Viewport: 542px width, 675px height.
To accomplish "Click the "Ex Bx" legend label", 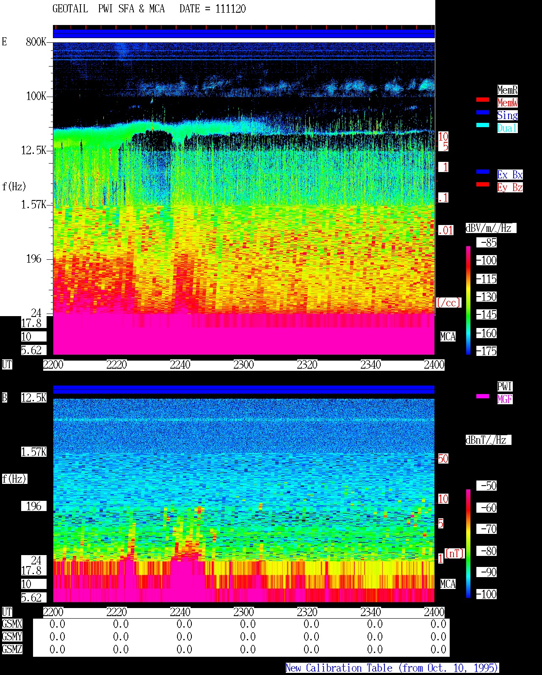I will pyautogui.click(x=510, y=175).
